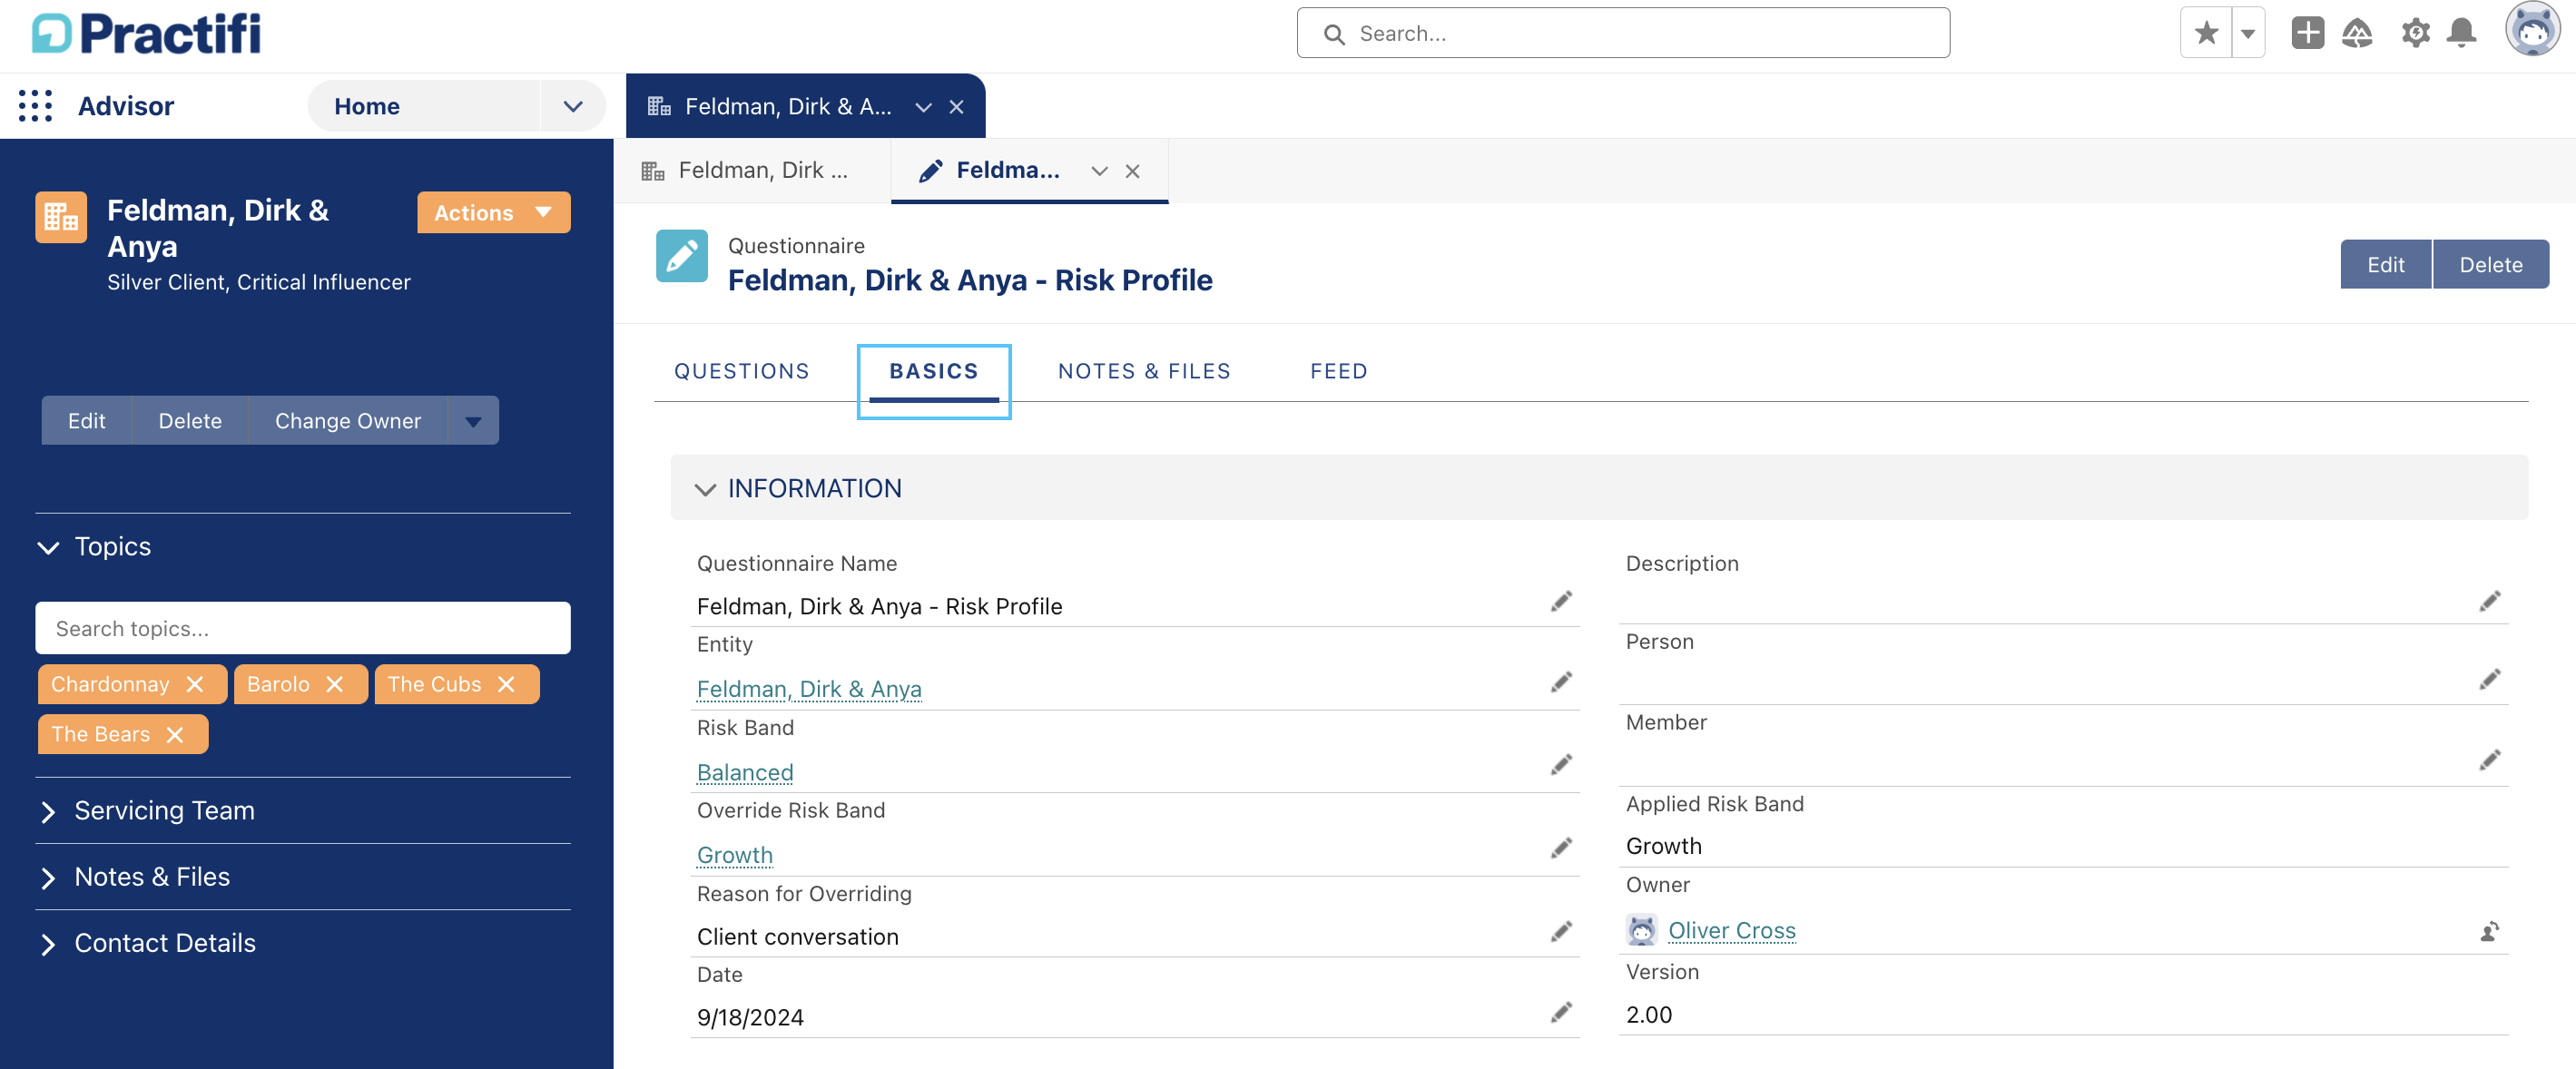Switch to the QUESTIONS tab

(x=741, y=371)
